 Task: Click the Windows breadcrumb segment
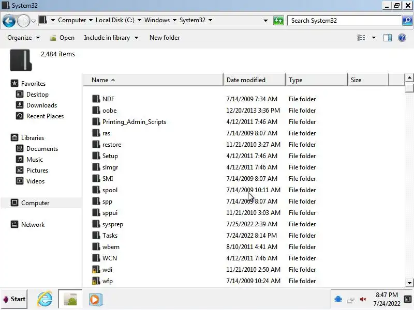(157, 20)
